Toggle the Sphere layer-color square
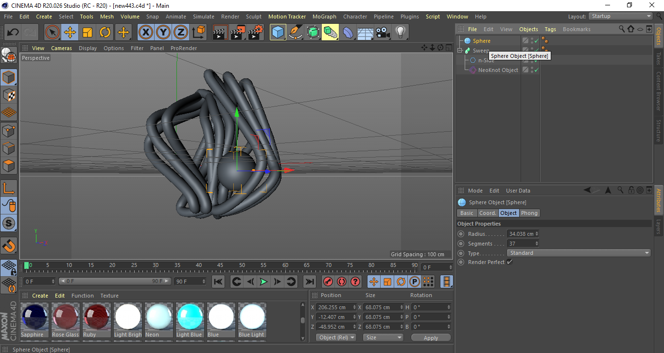This screenshot has width=664, height=353. point(525,41)
